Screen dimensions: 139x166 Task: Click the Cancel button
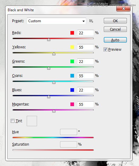(115, 29)
